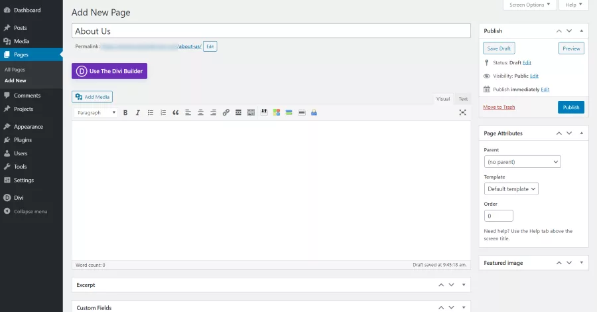Click the page title field
The image size is (597, 312).
[x=271, y=31]
